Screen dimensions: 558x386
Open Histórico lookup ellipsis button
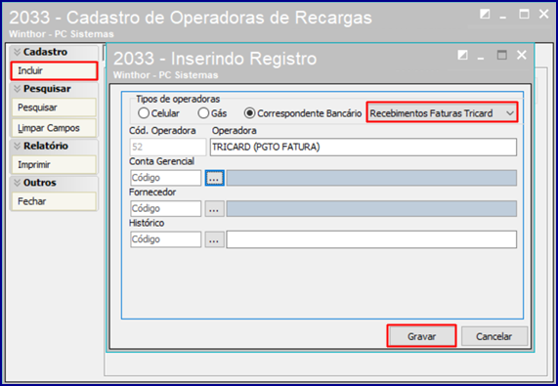tap(214, 239)
